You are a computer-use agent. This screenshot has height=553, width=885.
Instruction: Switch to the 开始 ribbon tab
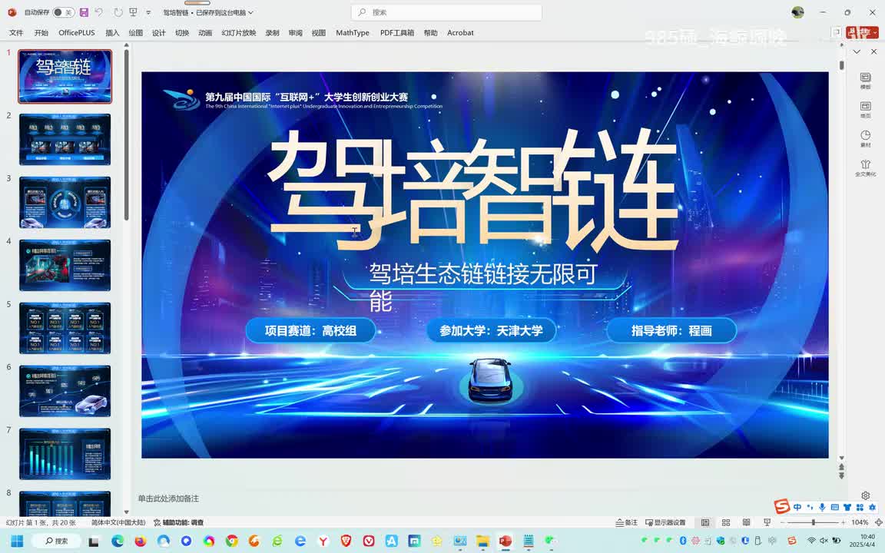click(41, 33)
